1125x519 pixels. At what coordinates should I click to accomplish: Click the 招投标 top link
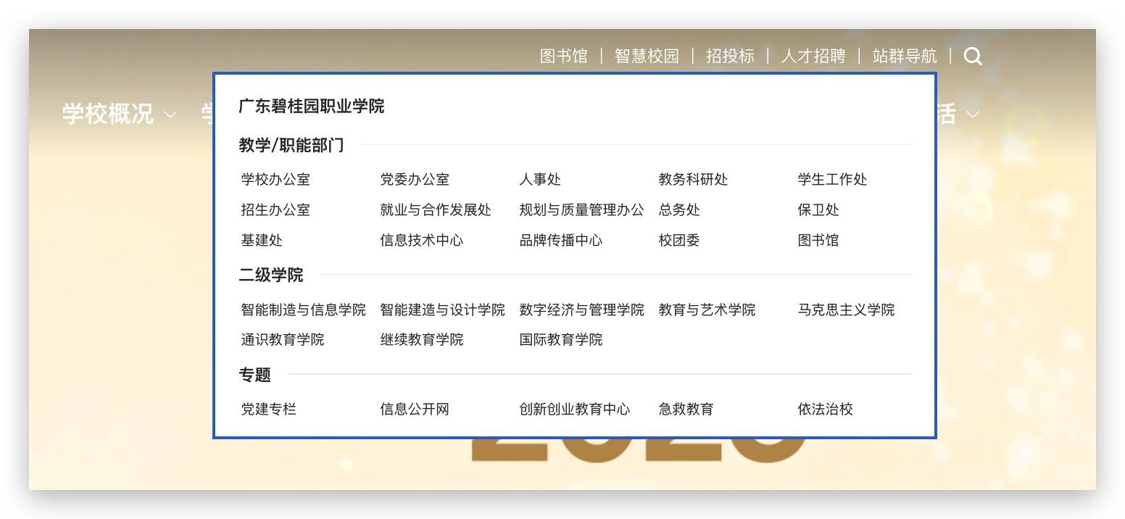(x=730, y=57)
